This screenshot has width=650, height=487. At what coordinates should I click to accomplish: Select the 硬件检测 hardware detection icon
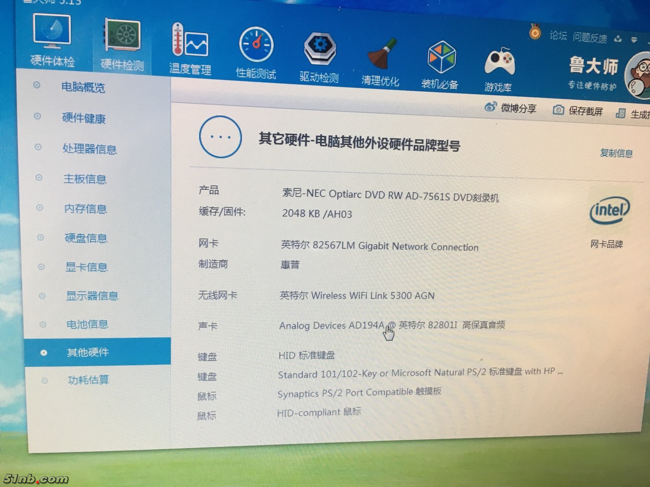pos(122,44)
